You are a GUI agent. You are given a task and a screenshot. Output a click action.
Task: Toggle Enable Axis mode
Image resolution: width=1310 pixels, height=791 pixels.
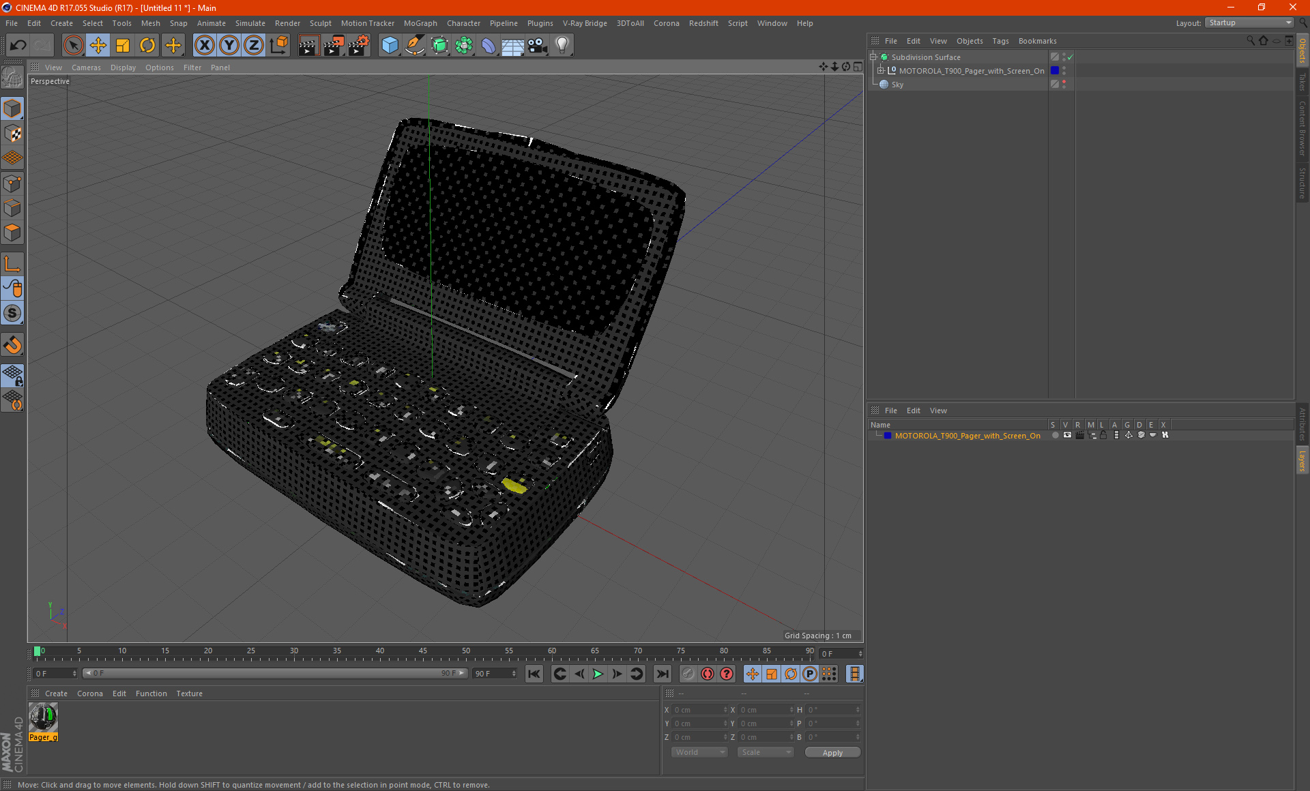[12, 263]
